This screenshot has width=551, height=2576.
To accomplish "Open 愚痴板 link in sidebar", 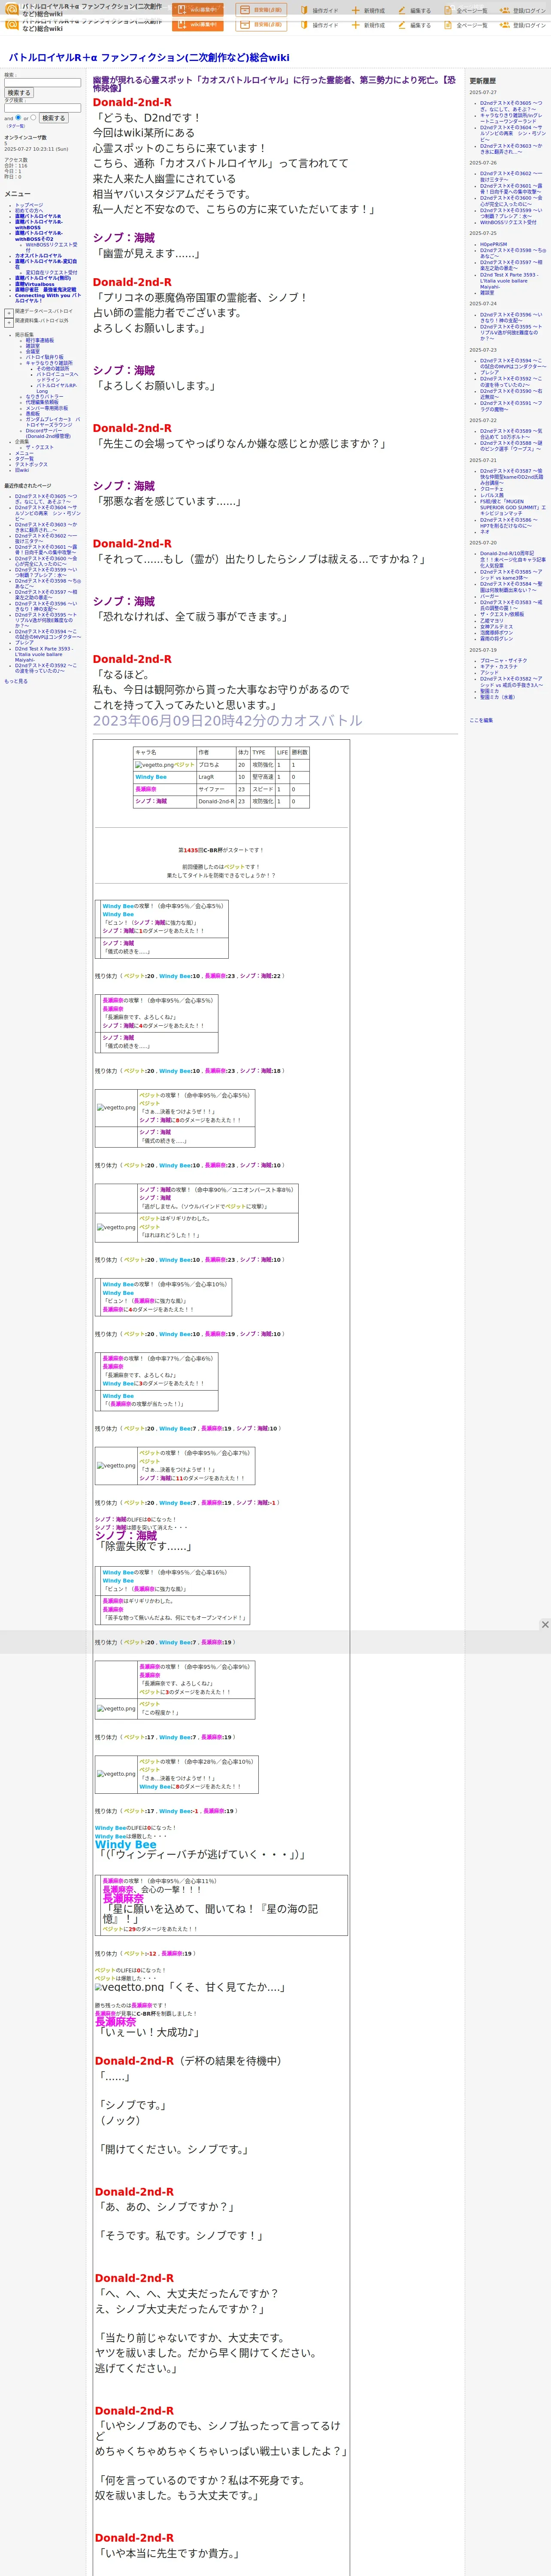I will point(33,414).
